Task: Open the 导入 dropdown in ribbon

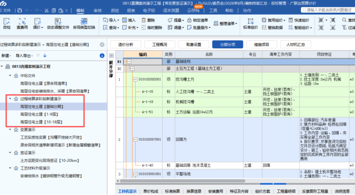Action: point(111,20)
